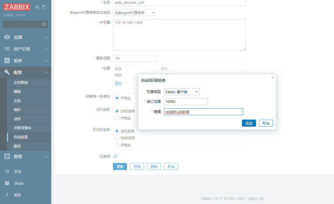Click the sidebar hide/kiosk icon

pyautogui.click(x=44, y=7)
